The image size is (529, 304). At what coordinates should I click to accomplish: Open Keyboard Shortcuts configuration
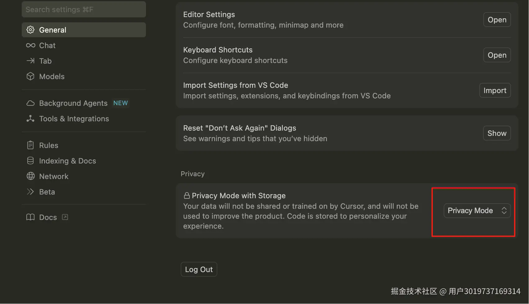497,55
